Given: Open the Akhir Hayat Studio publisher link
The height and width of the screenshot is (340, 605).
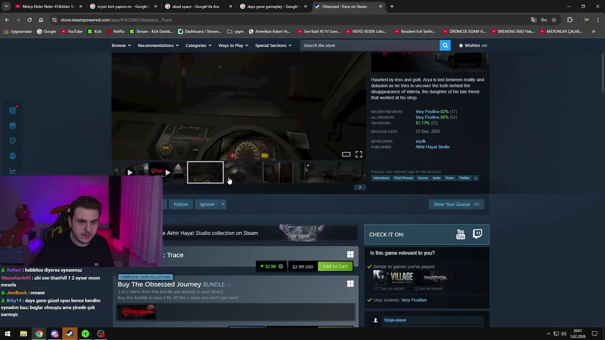Looking at the screenshot, I should [432, 147].
